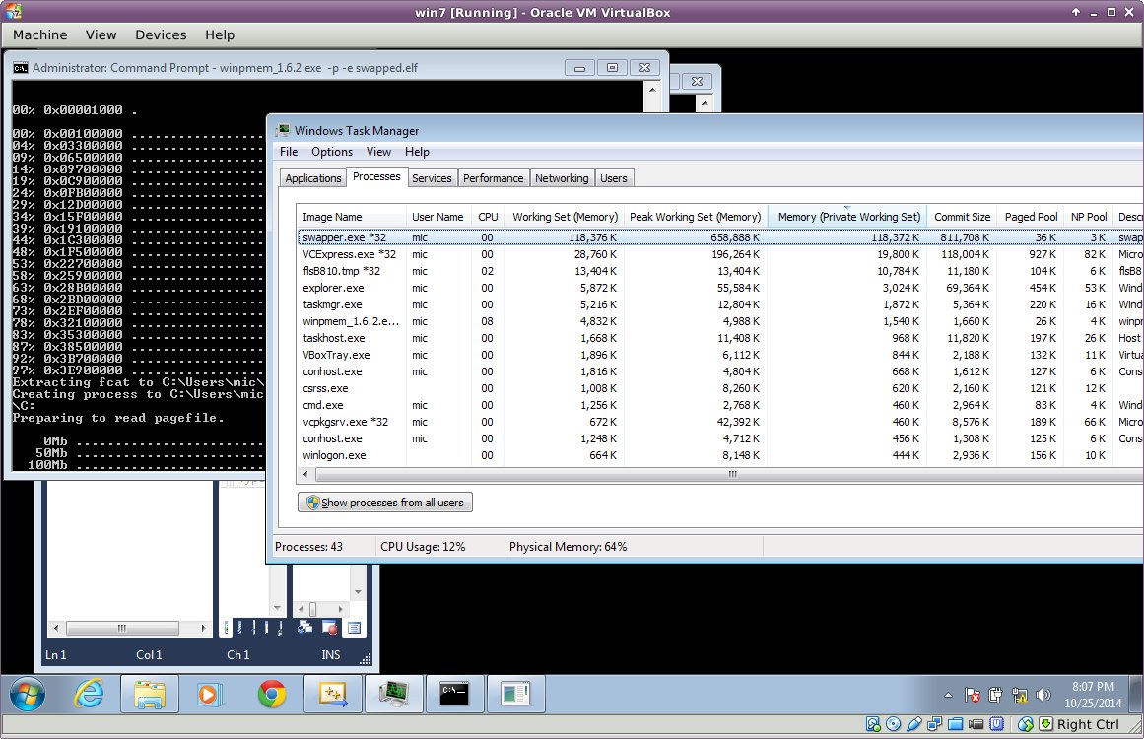Click the VirtualBox hard disk activity indicator
Screen dimensions: 1144x739
873,724
